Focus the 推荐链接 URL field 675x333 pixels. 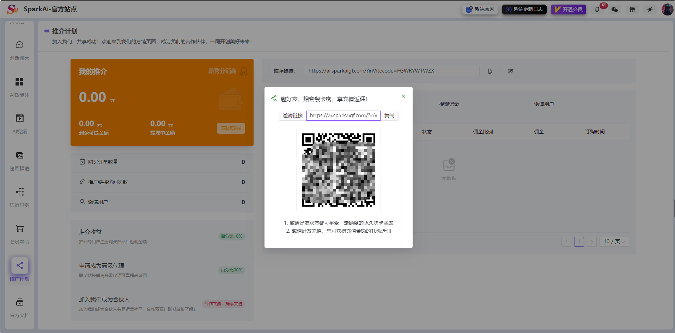pyautogui.click(x=391, y=71)
